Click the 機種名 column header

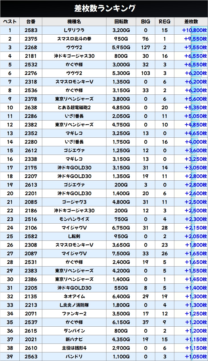click(74, 22)
